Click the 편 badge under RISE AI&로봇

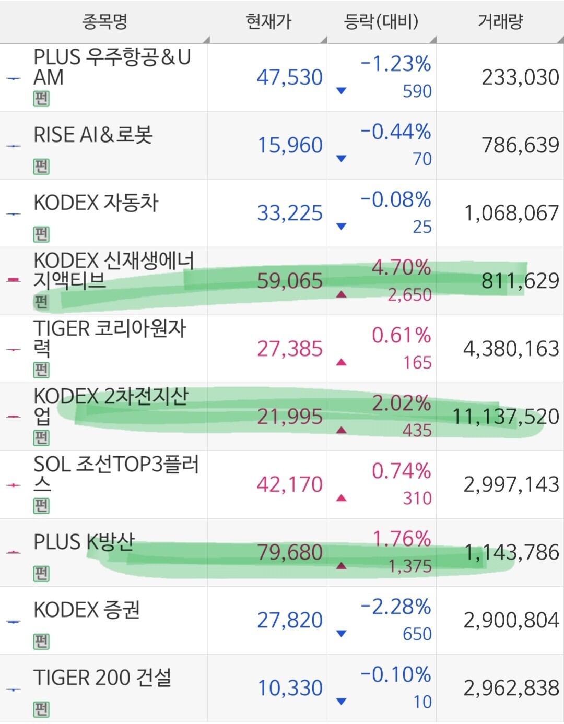click(x=41, y=167)
